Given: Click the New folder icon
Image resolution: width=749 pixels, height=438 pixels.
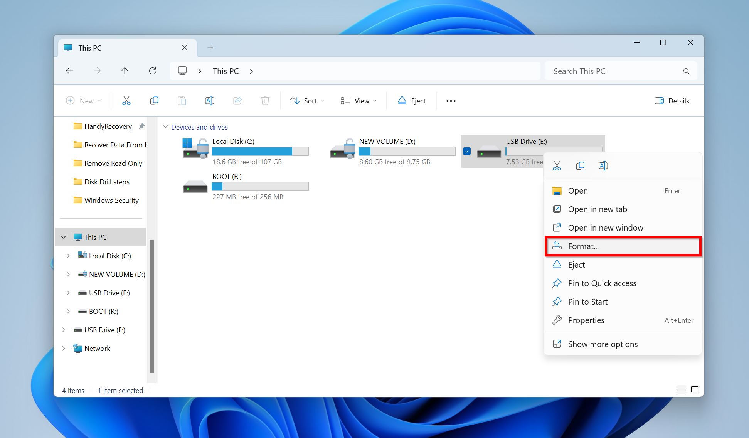Looking at the screenshot, I should [82, 101].
